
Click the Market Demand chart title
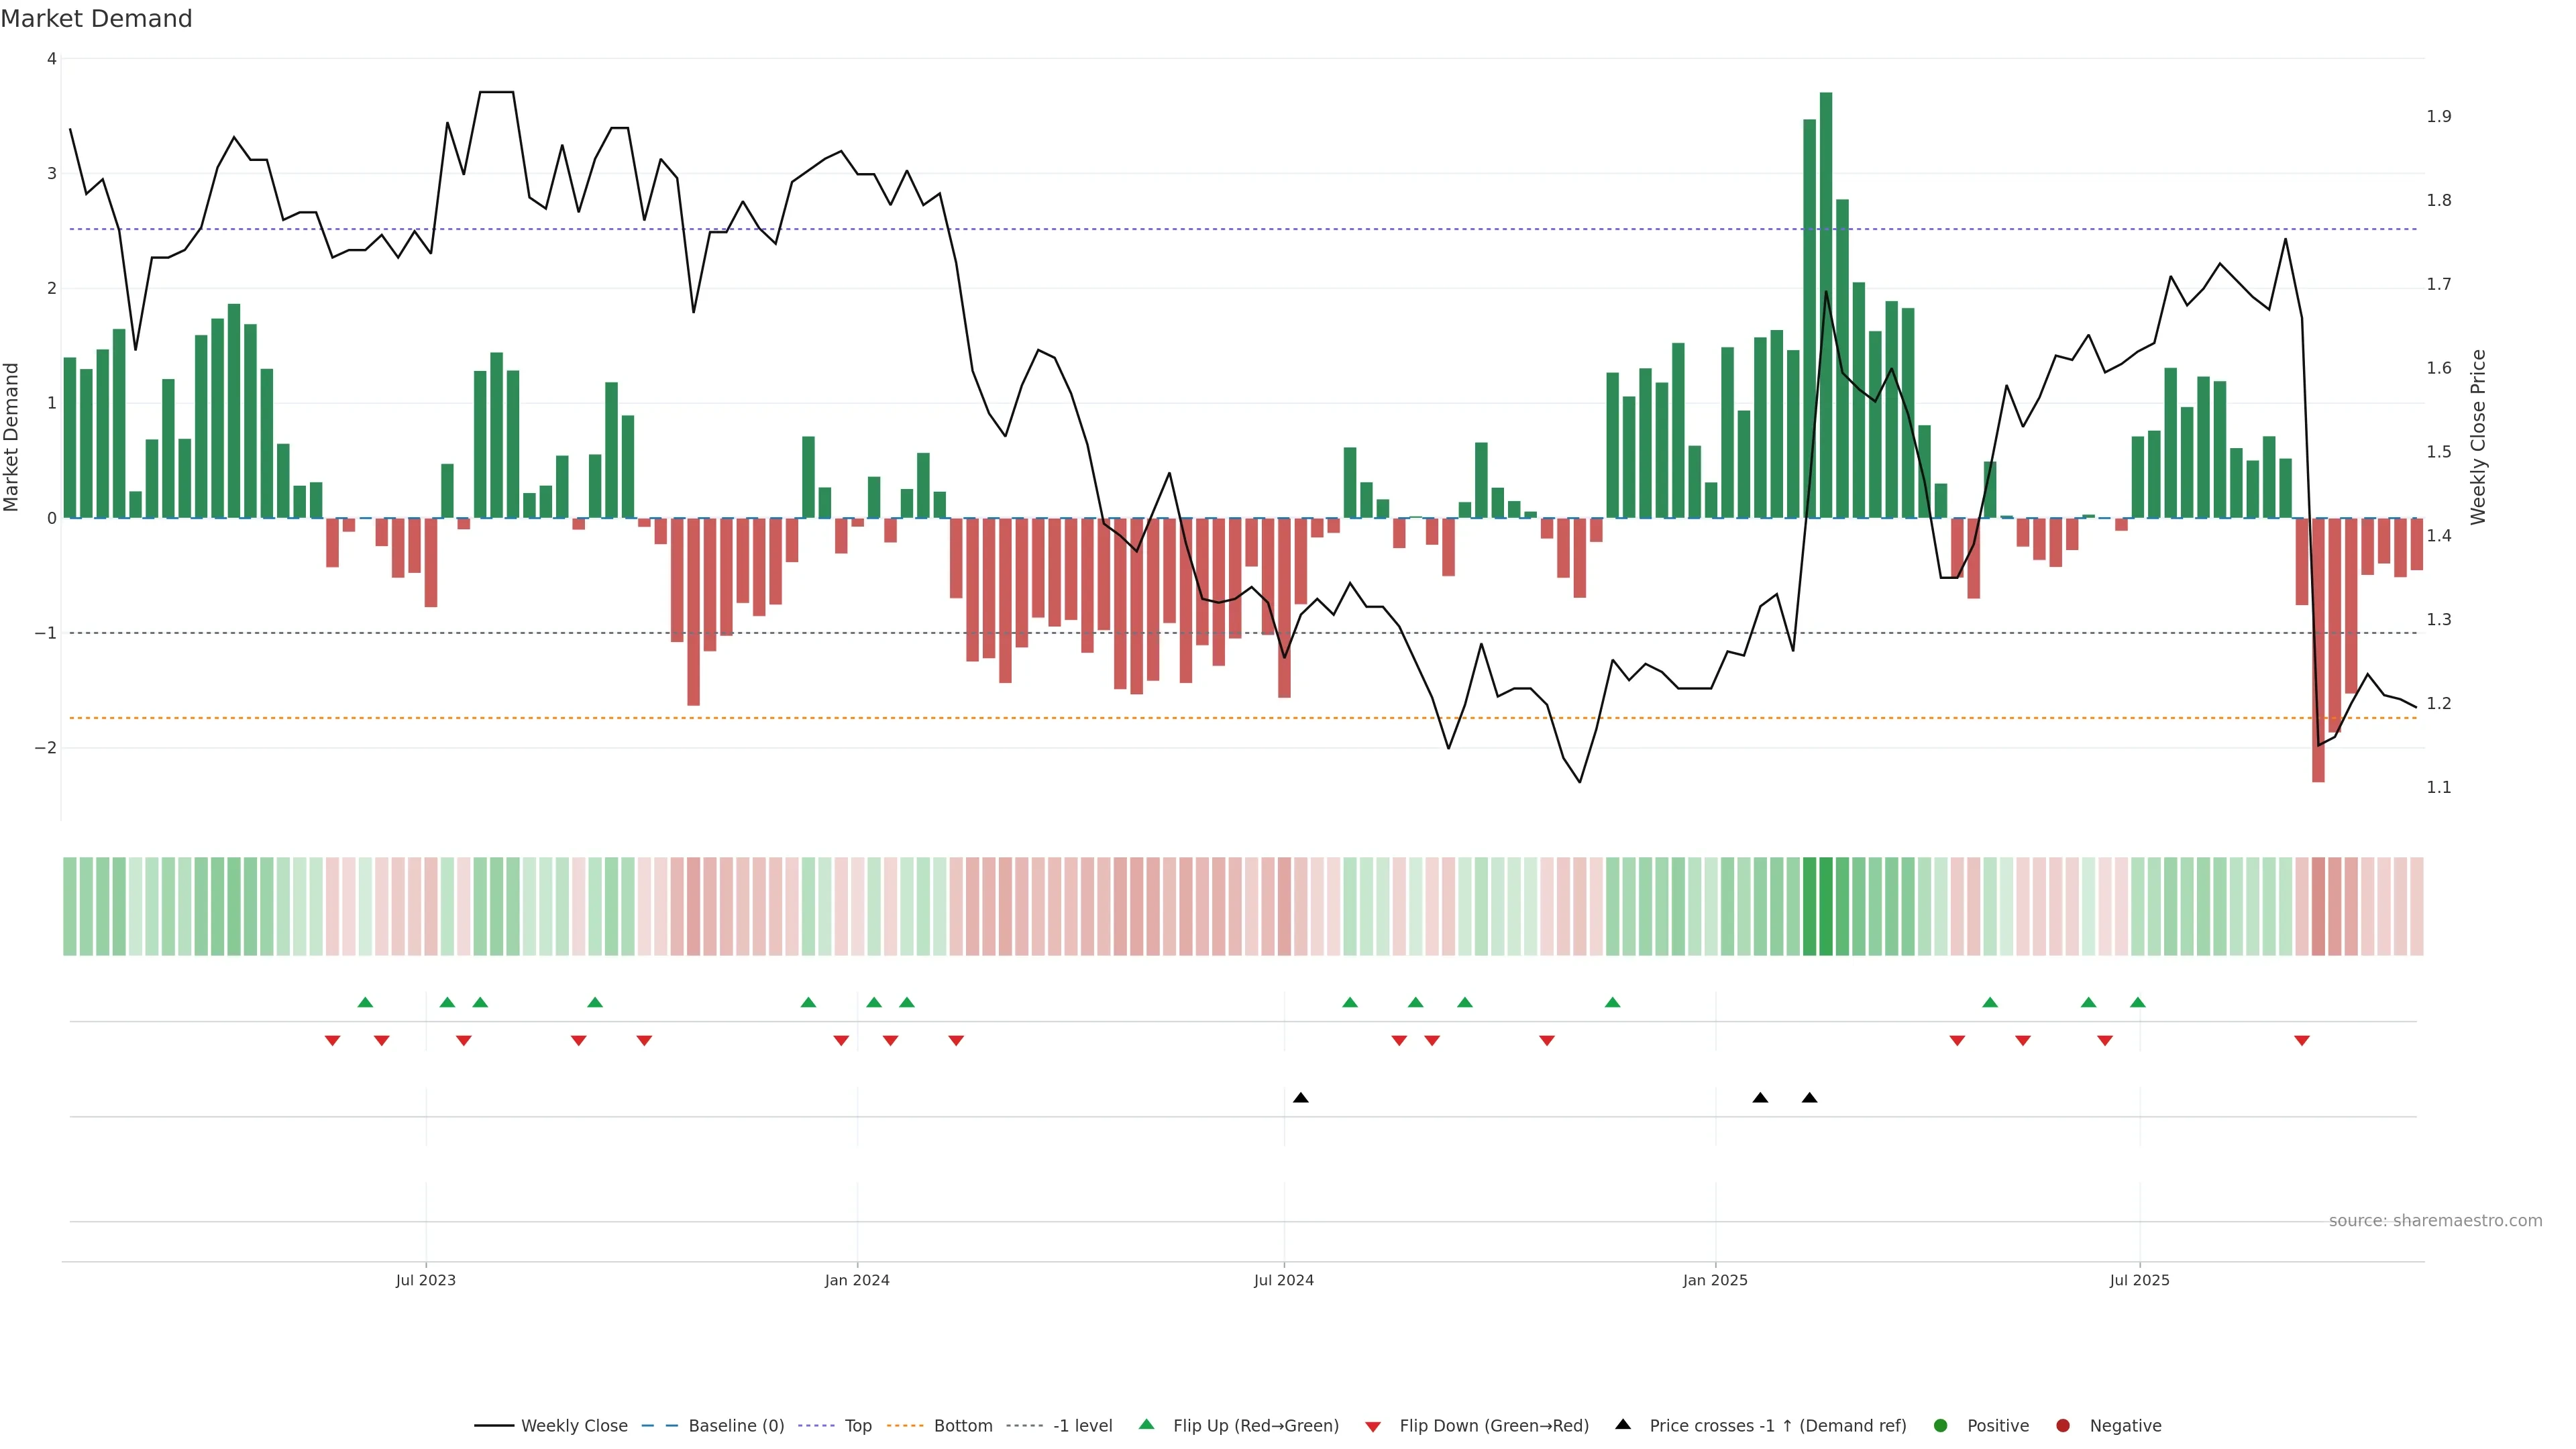(x=96, y=19)
